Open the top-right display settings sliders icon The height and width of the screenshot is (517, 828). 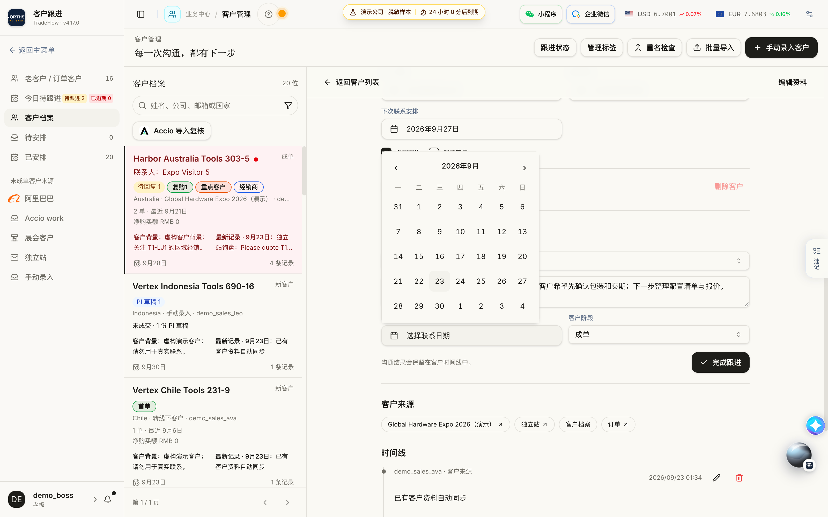click(809, 14)
